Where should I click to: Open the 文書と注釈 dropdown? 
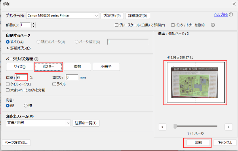38,123
